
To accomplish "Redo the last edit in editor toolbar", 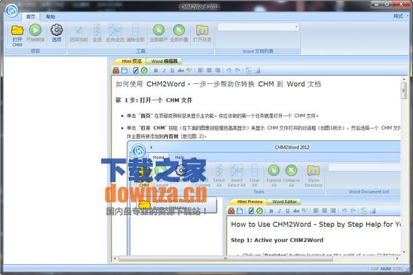I will (237, 70).
